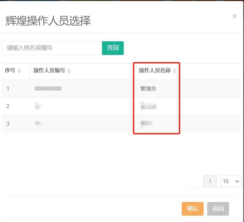244x222 pixels.
Task: Select the 管理员 operator name cell
Action: 148,88
